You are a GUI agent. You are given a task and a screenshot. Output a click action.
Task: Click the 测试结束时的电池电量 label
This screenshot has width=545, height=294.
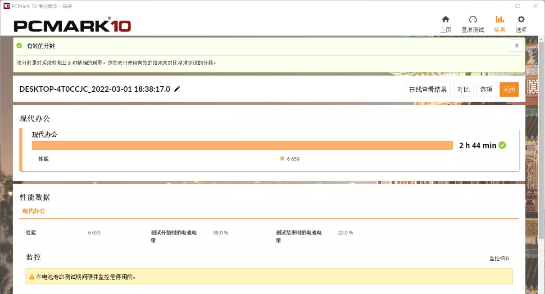299,236
